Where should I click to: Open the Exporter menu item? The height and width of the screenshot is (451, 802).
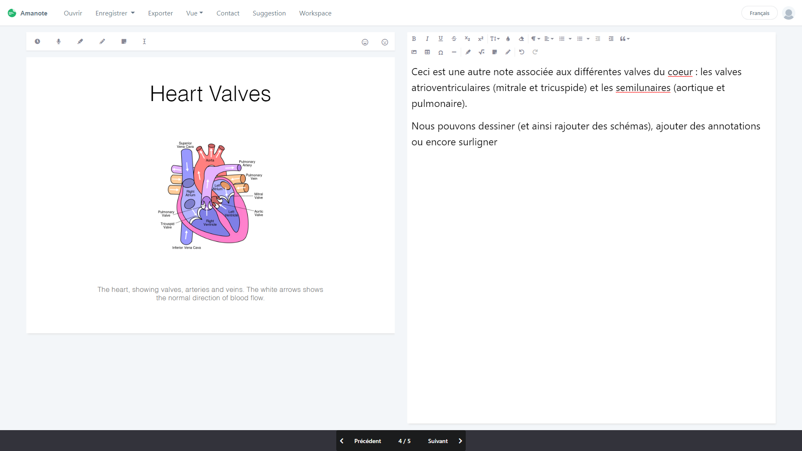point(160,13)
